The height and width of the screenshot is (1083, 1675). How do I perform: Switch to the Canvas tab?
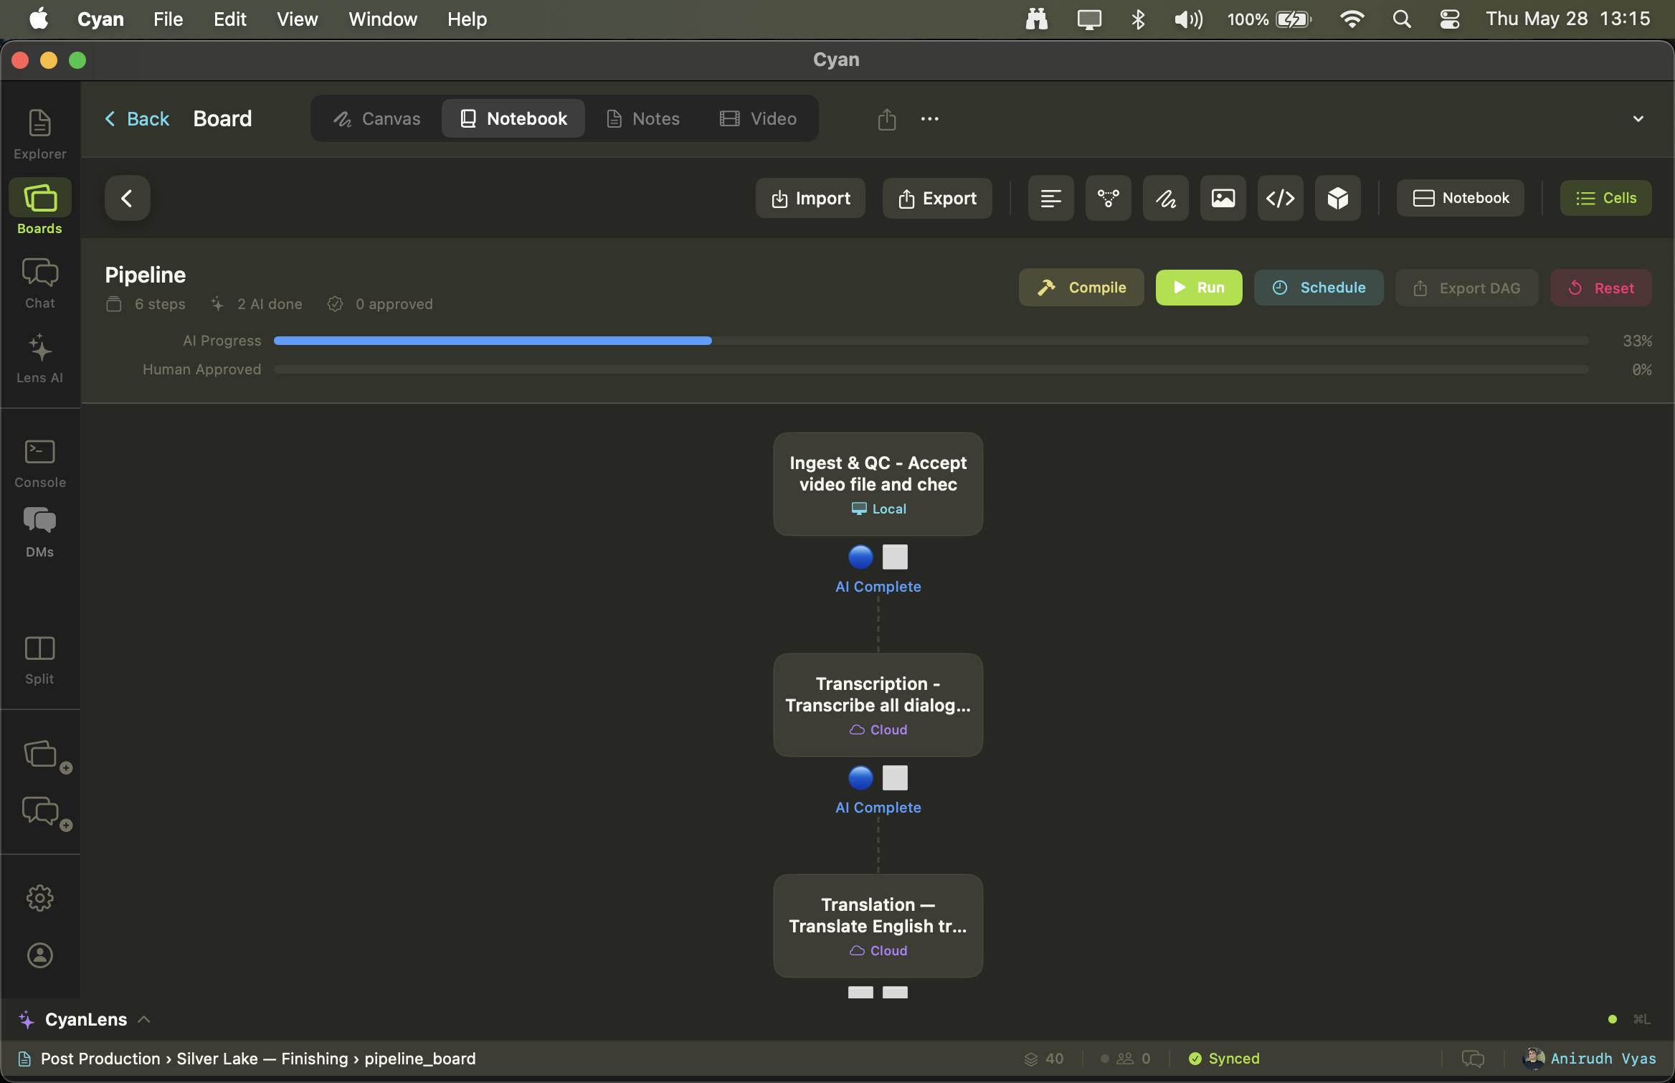tap(377, 119)
